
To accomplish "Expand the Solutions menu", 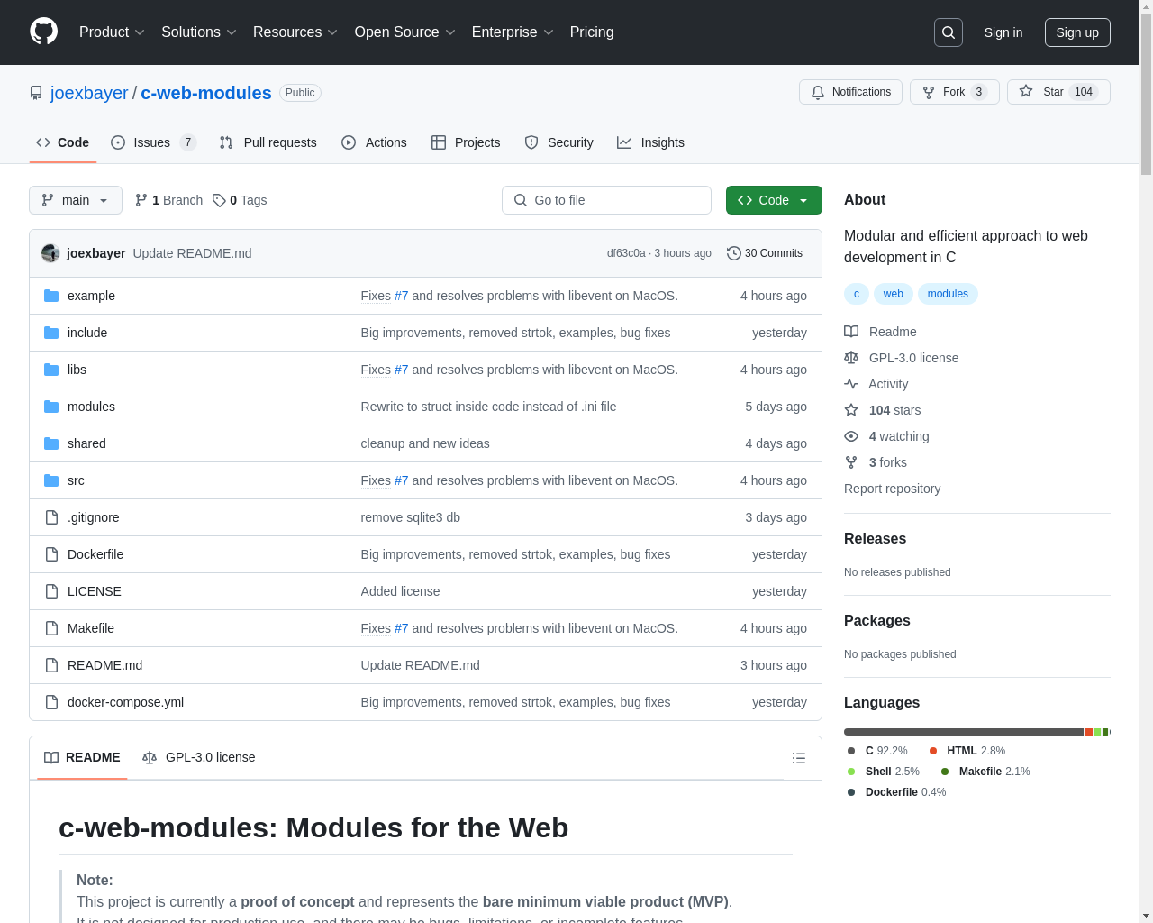I will tap(199, 32).
